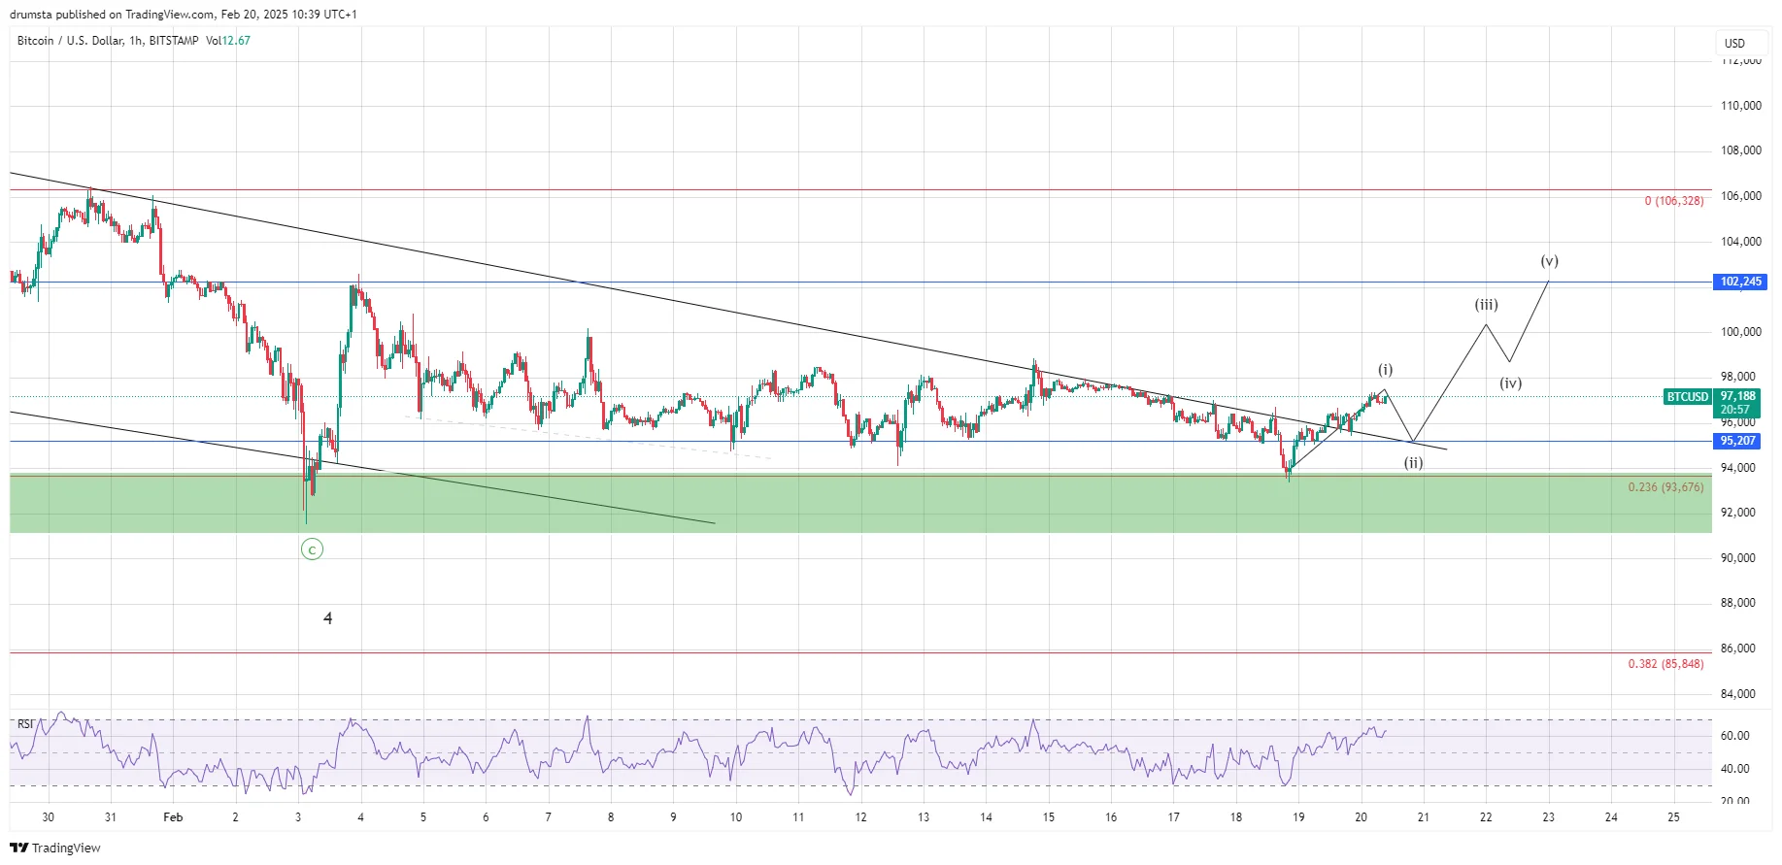Click the (i) Elliott wave label
The image size is (1782, 865).
click(x=1386, y=370)
